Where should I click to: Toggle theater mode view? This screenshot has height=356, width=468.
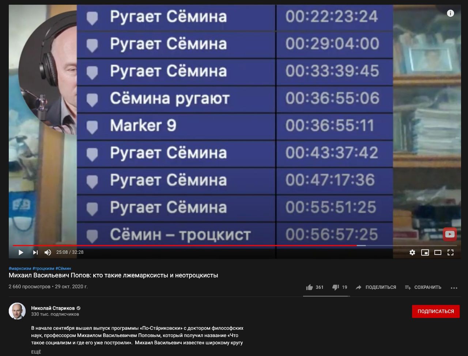[x=438, y=252]
